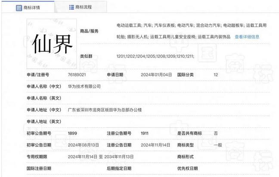Click the 注册公告日期 label
The height and width of the screenshot is (177, 279).
click(x=119, y=145)
